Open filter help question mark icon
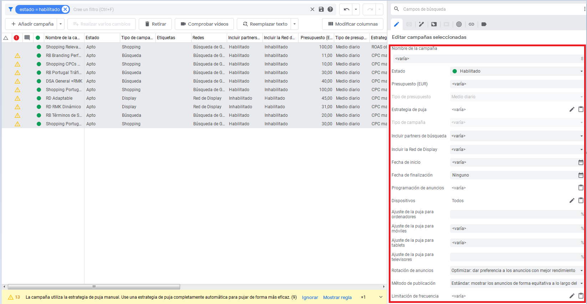This screenshot has width=587, height=304. pos(330,9)
